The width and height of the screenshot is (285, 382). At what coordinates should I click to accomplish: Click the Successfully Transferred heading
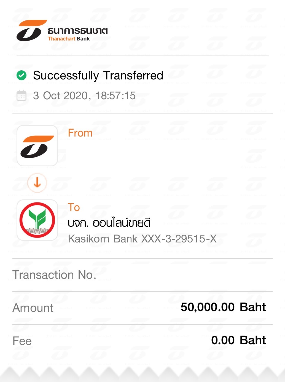click(98, 75)
